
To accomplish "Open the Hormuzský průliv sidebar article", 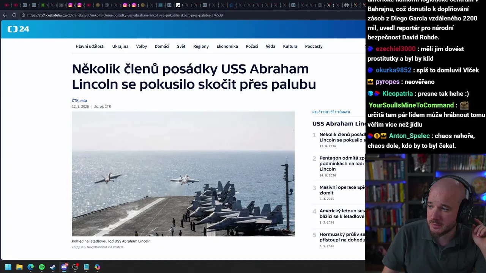I will click(342, 237).
